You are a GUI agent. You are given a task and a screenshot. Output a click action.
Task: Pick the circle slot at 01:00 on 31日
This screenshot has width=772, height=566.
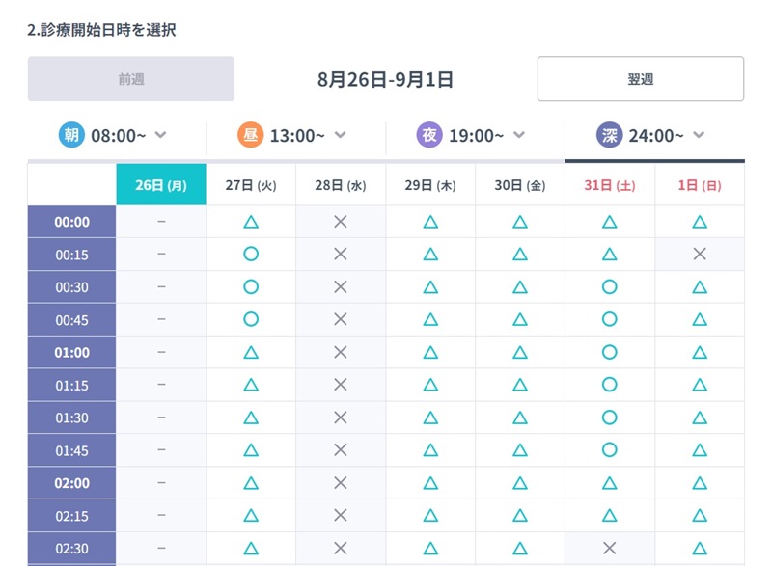pos(610,352)
